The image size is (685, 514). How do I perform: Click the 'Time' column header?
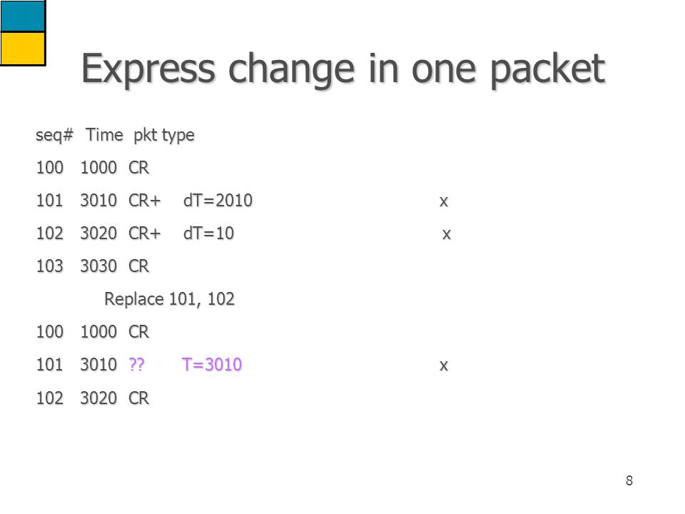click(104, 135)
